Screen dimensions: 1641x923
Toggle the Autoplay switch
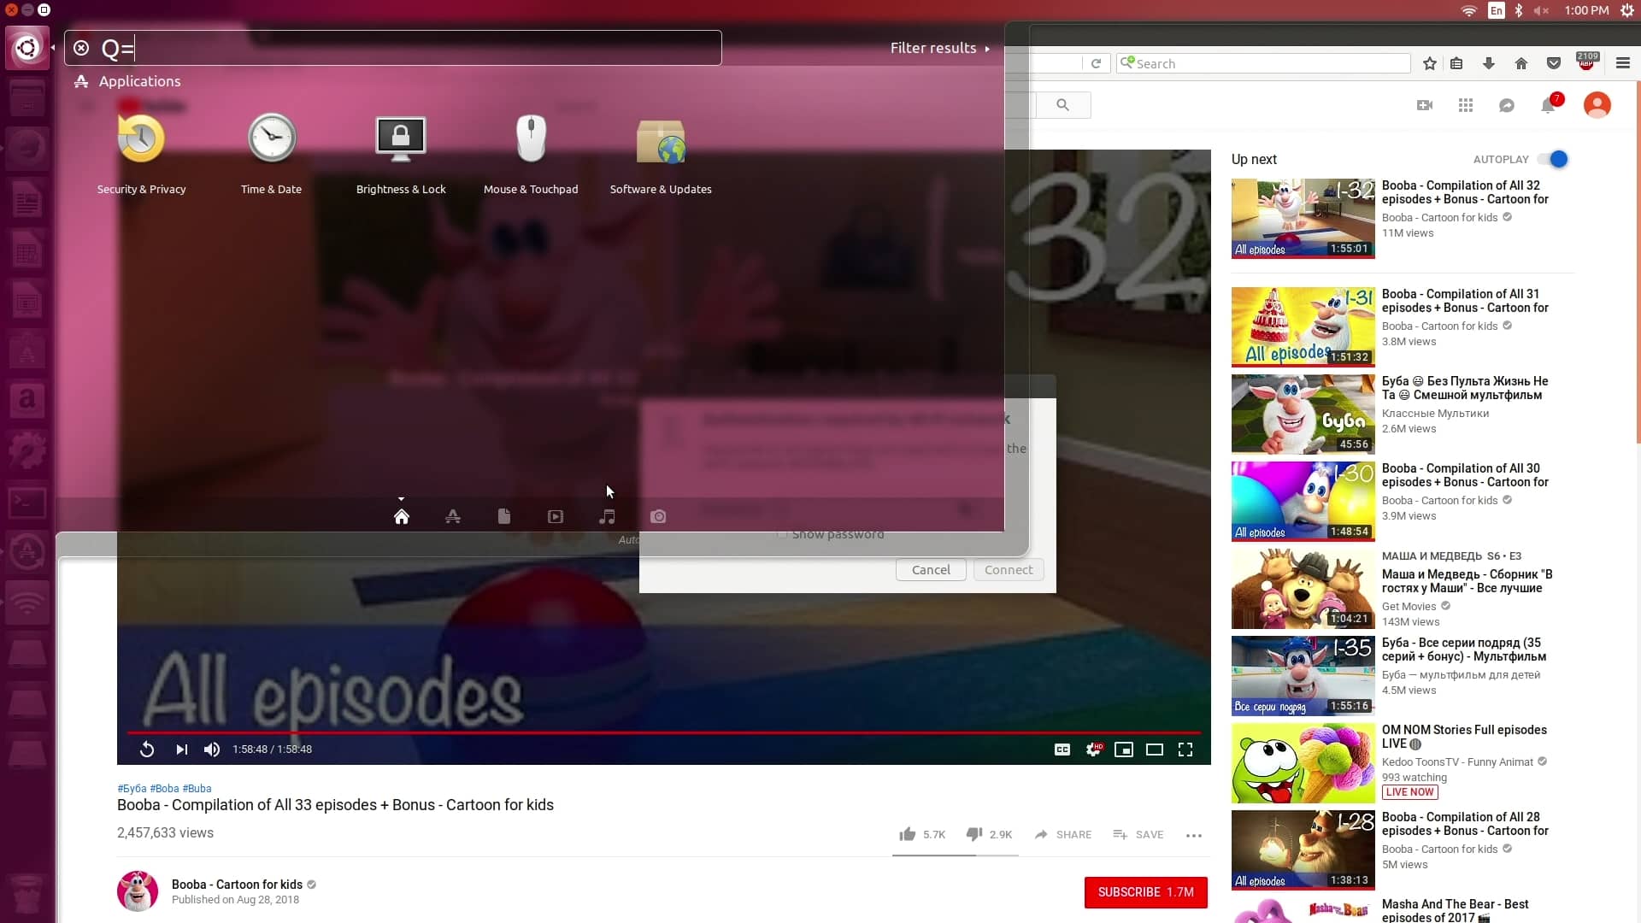pyautogui.click(x=1554, y=159)
